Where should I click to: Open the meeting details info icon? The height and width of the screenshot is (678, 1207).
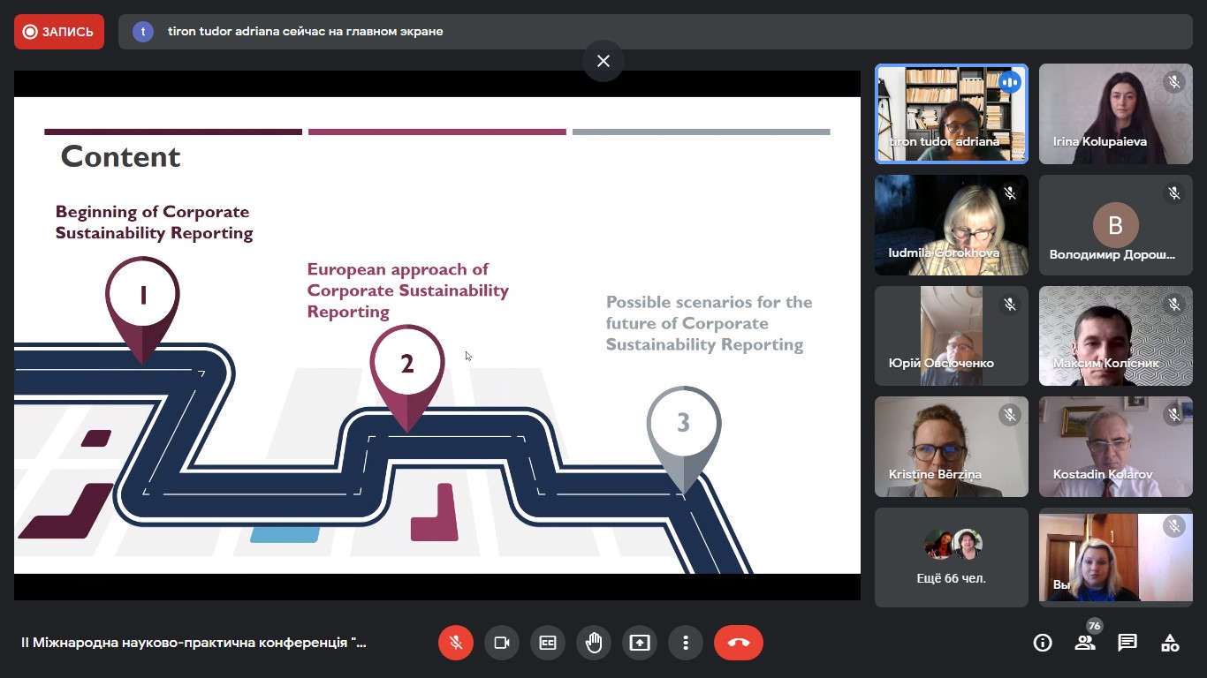pos(1043,643)
